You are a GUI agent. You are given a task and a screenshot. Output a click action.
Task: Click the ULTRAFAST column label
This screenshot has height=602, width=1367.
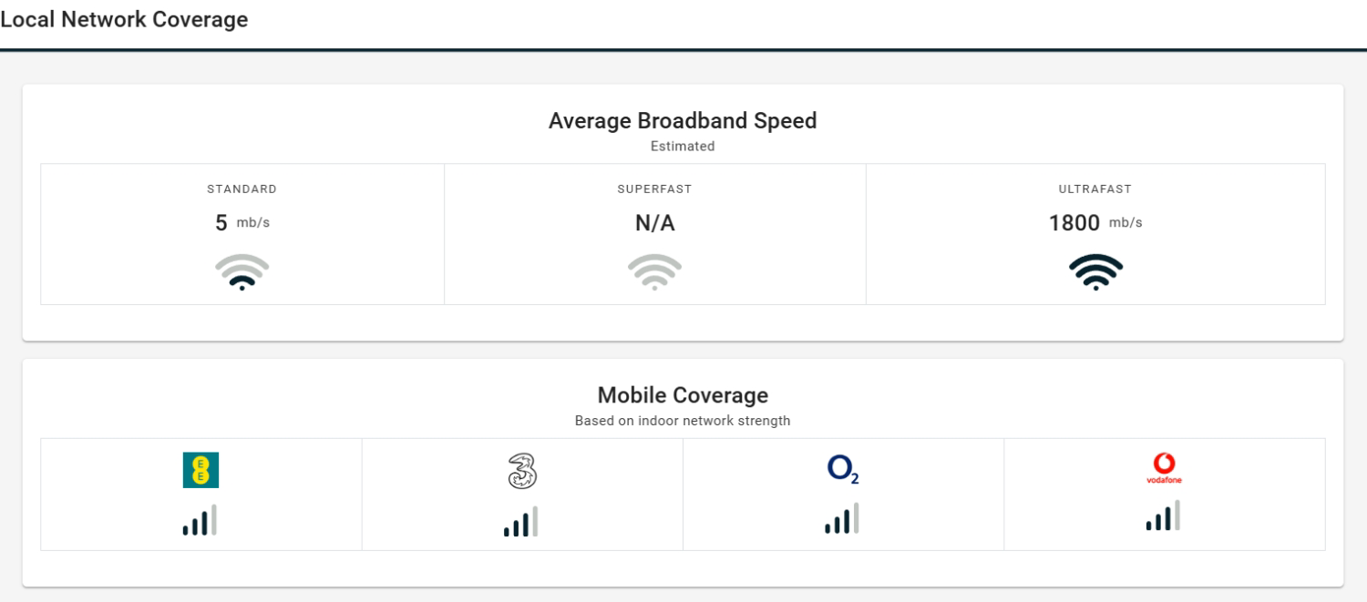click(x=1095, y=189)
